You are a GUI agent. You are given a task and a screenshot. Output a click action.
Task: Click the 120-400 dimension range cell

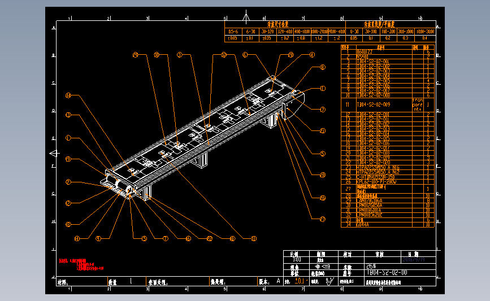(x=285, y=32)
